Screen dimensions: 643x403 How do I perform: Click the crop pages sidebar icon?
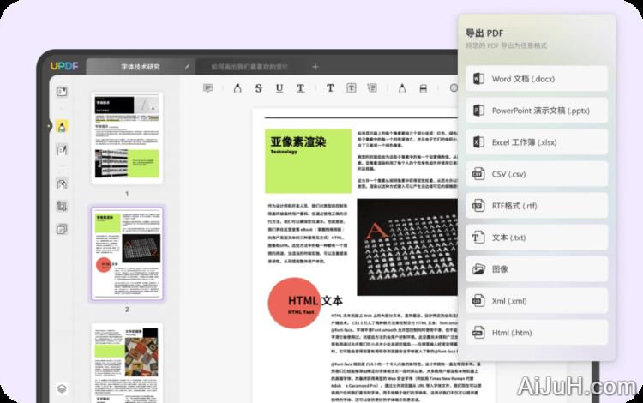tap(62, 207)
